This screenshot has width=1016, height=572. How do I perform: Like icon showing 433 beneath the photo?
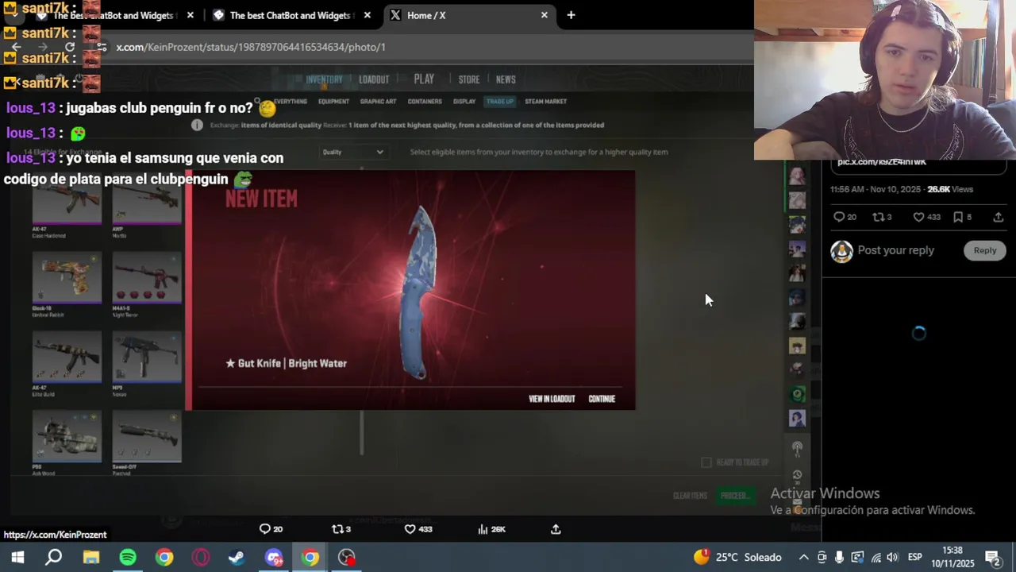click(x=410, y=529)
